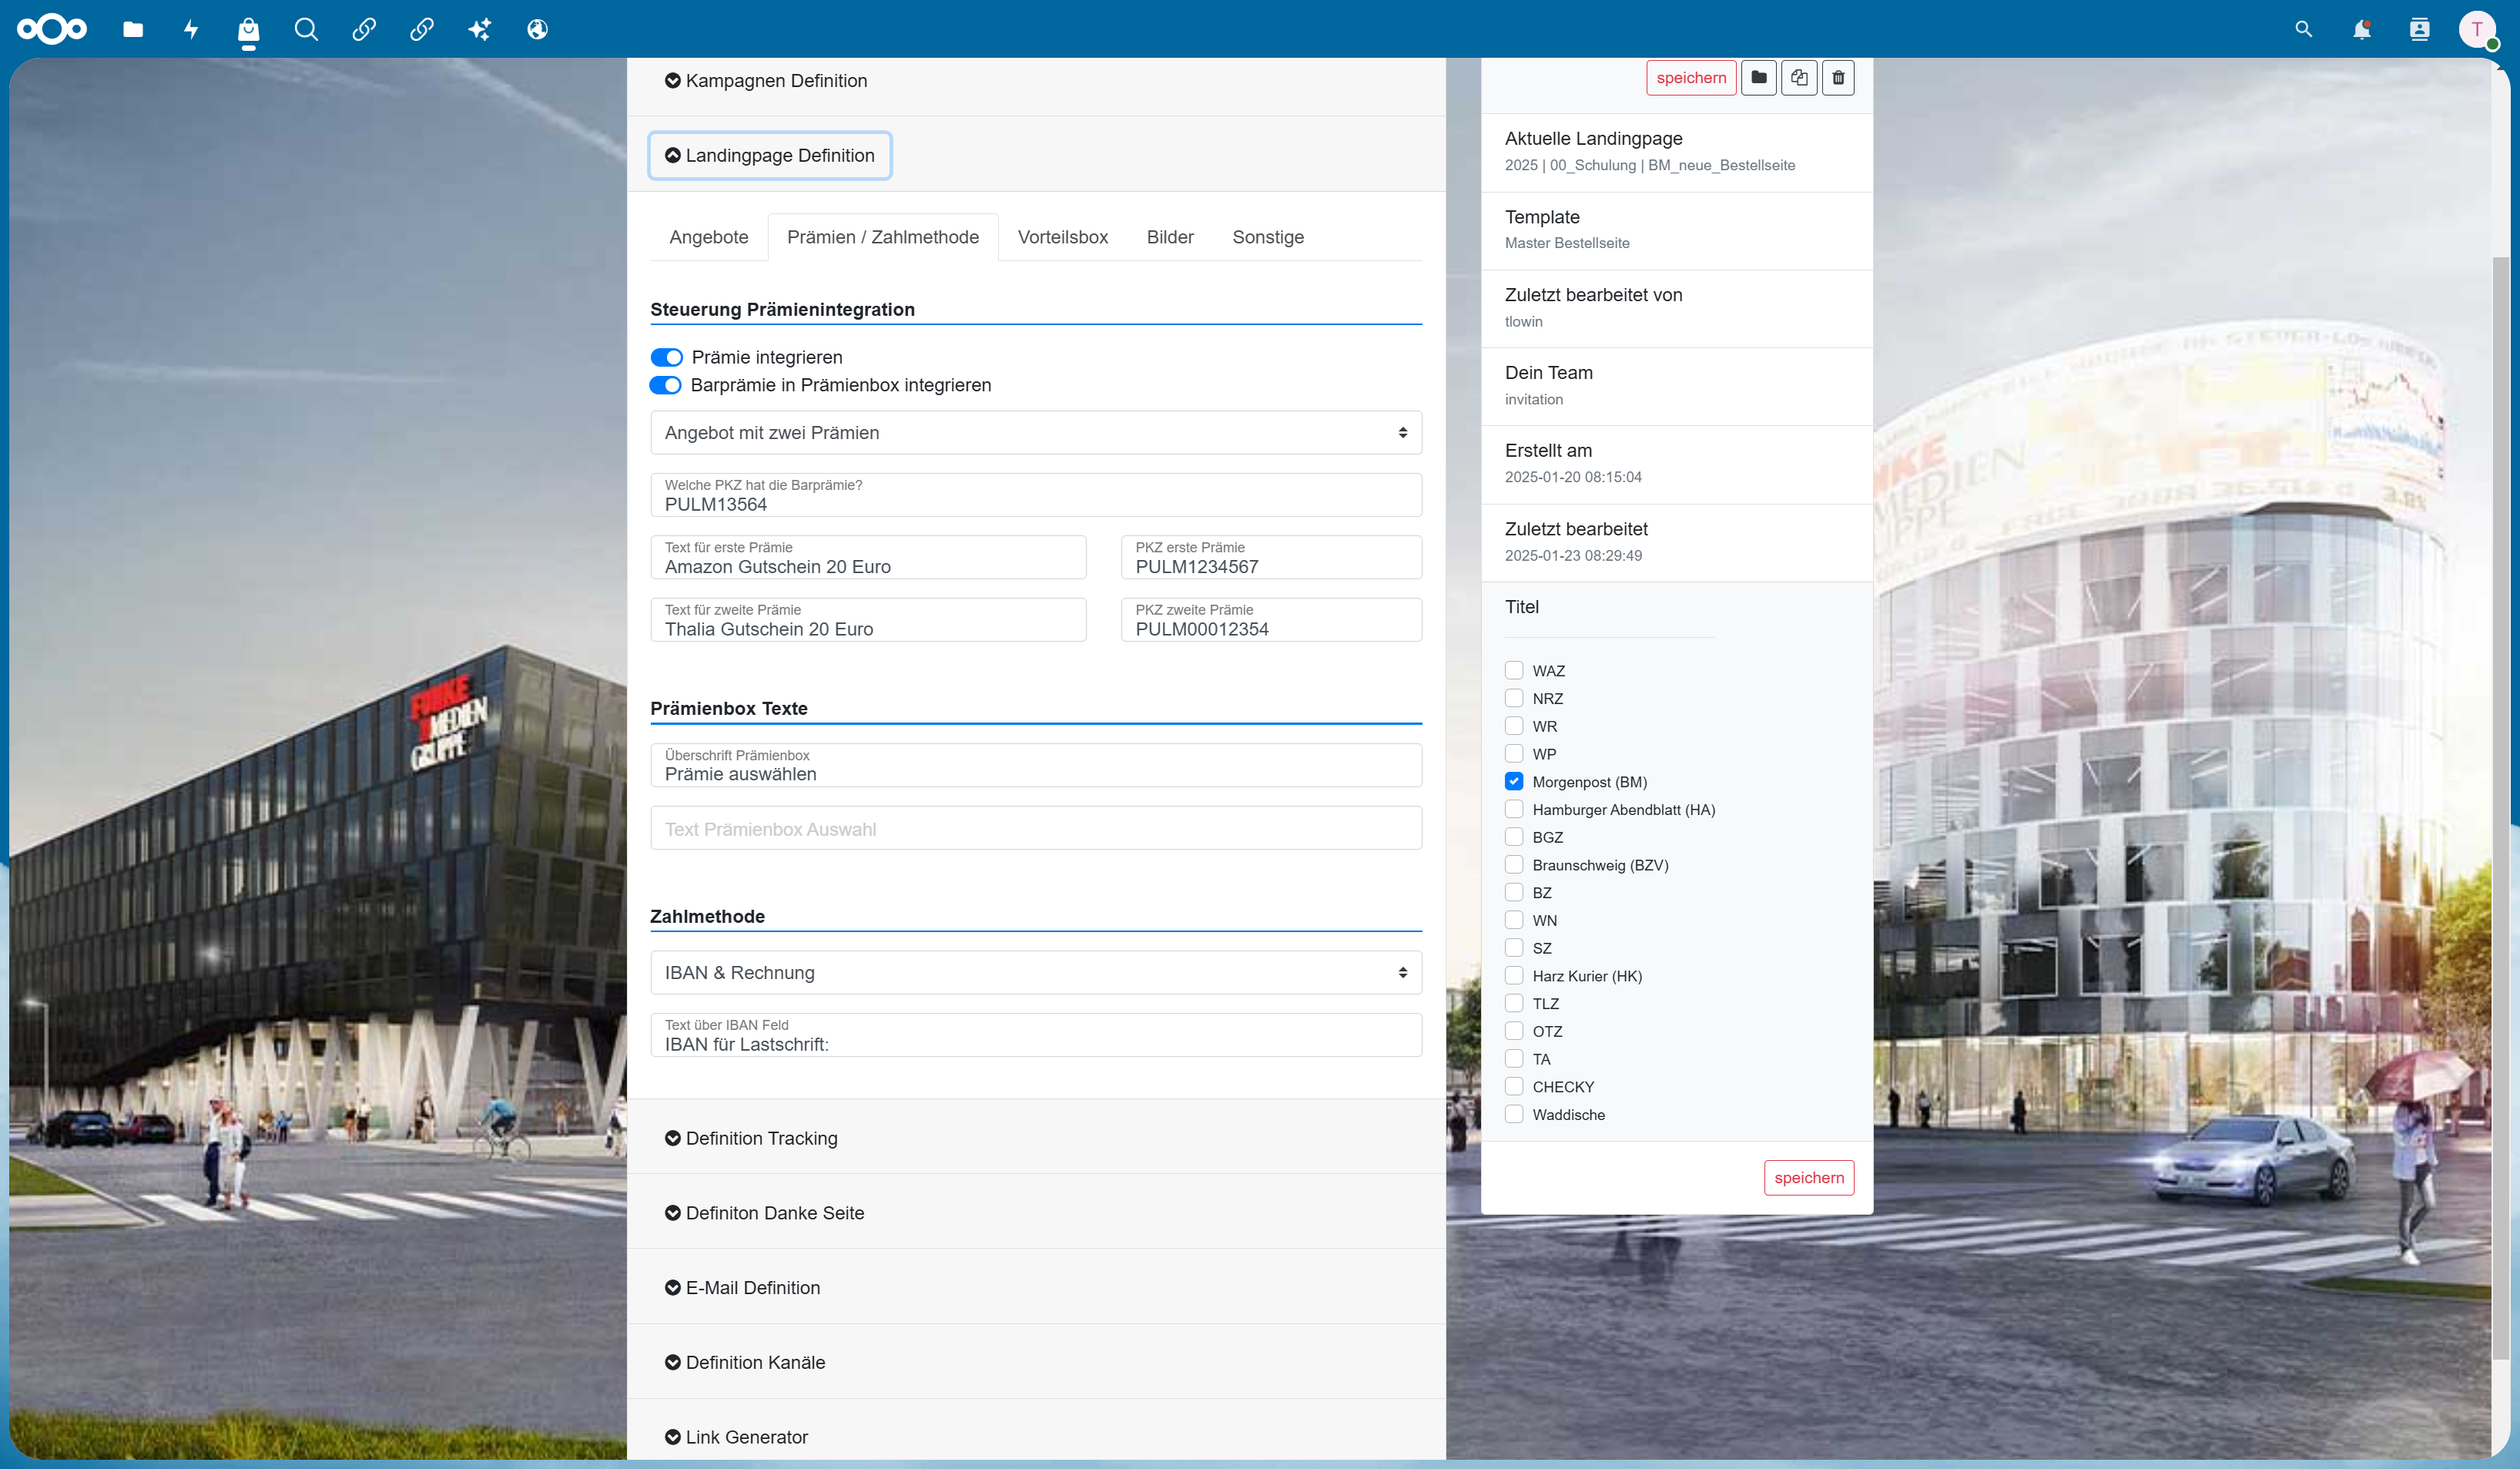The image size is (2520, 1469).
Task: Toggle the Prämie integrieren switch
Action: (x=666, y=358)
